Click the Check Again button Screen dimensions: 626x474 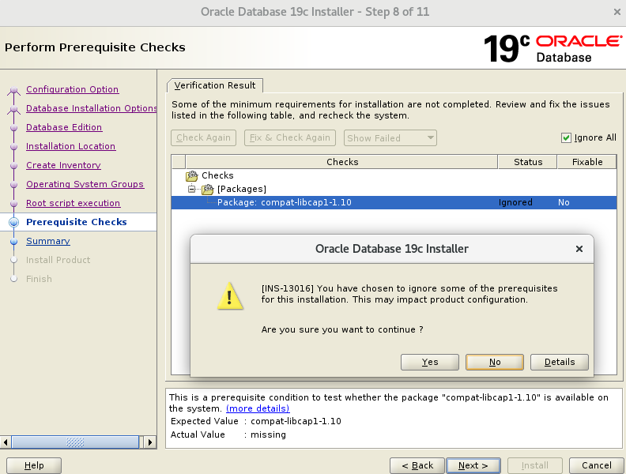tap(204, 137)
